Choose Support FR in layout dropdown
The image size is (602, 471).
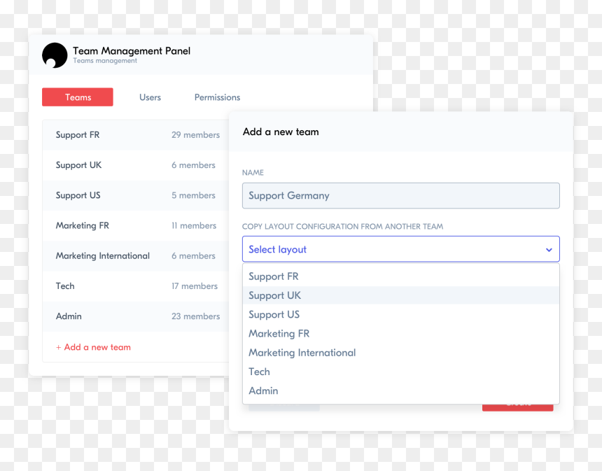pyautogui.click(x=401, y=276)
